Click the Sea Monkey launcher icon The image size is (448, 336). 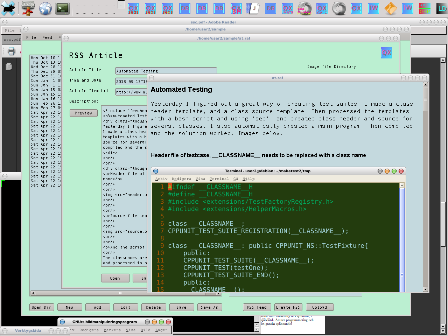[x=304, y=8]
